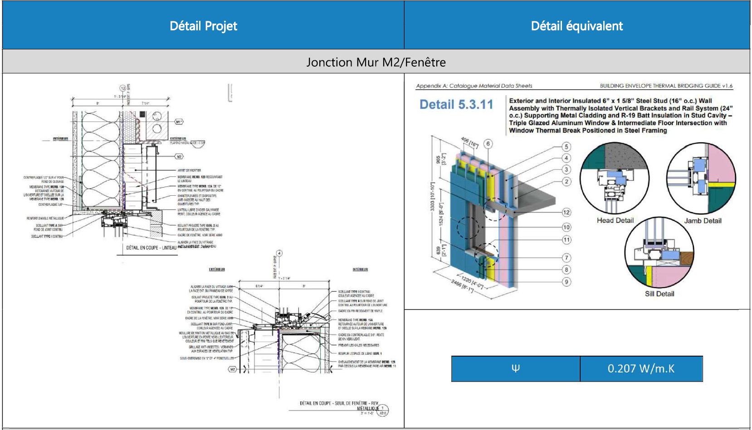Click the Jamb Detail circular thumbnail
This screenshot has width=752, height=430.
pos(701,179)
